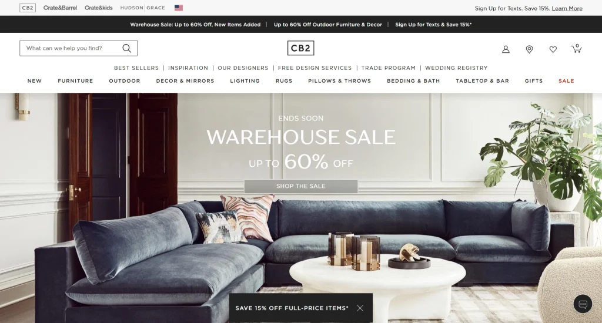Open the live chat bubble icon
Viewport: 602px width, 323px height.
pyautogui.click(x=583, y=304)
